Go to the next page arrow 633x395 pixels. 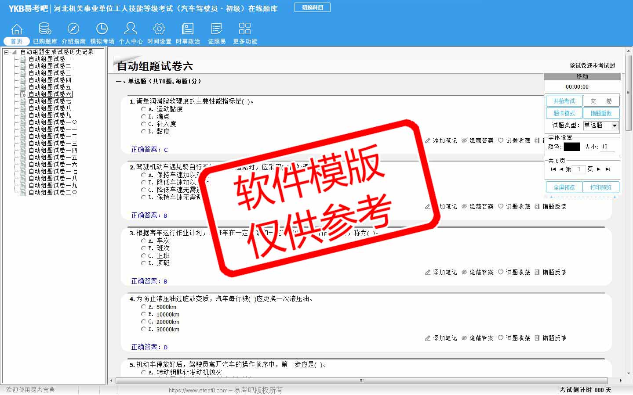click(x=599, y=169)
